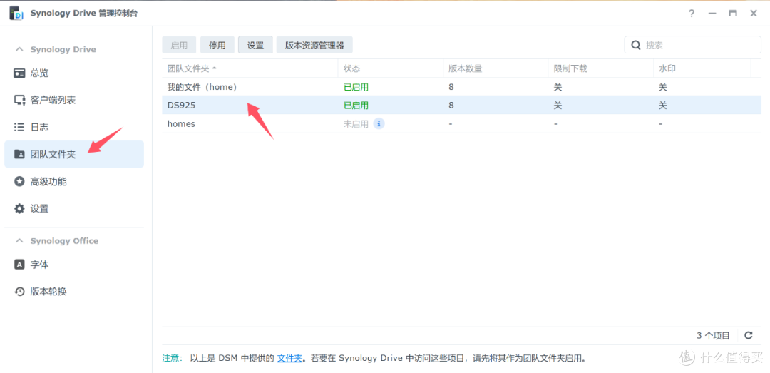The height and width of the screenshot is (373, 770).
Task: Select the DS925 folder row
Action: (461, 105)
